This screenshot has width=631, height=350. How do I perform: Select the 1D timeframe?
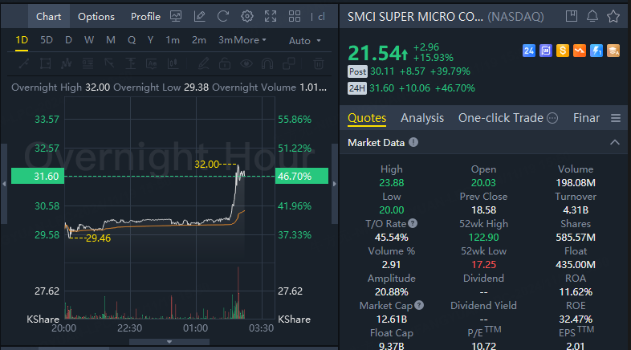(x=22, y=40)
